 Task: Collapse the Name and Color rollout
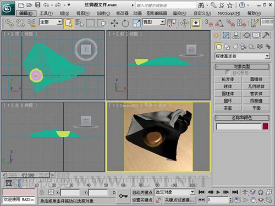(x=242, y=118)
